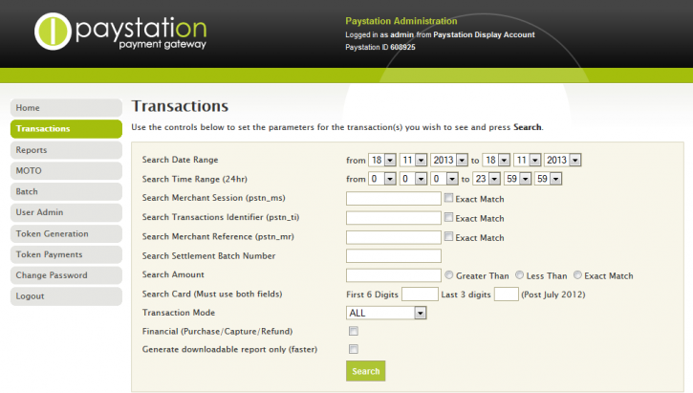Image resolution: width=693 pixels, height=393 pixels.
Task: Focus the First 6 Digits card field
Action: [420, 294]
